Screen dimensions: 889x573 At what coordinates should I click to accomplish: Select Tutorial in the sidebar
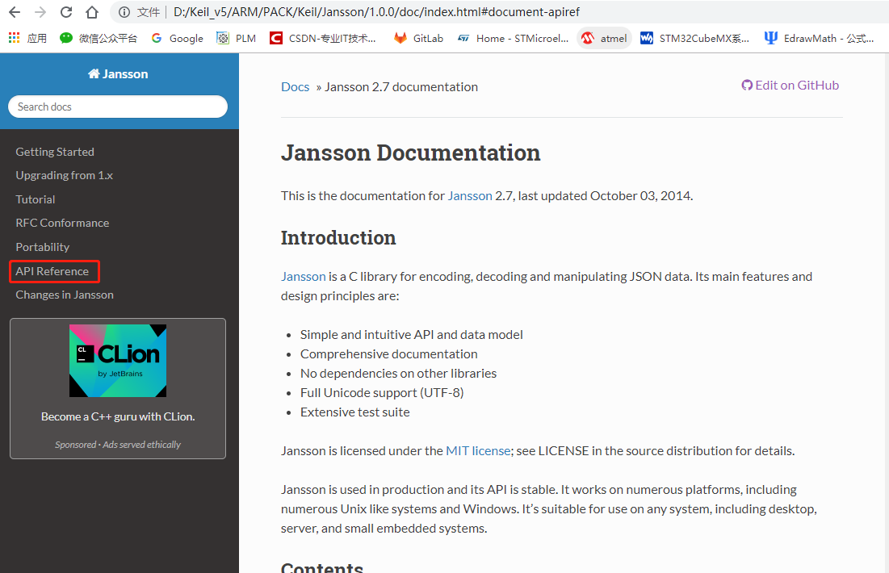pyautogui.click(x=35, y=199)
